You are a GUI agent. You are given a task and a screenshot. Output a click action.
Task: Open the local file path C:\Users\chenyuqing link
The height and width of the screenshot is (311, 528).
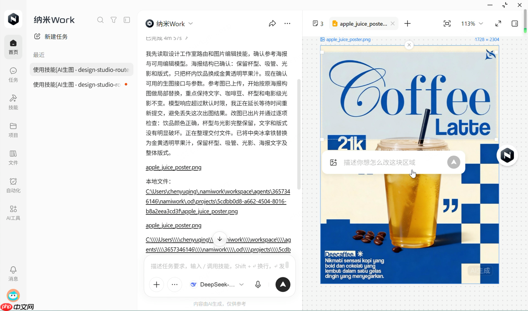pos(218,201)
